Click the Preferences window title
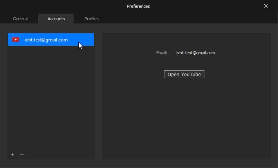Viewport: 278px width, 168px height. coord(138,6)
